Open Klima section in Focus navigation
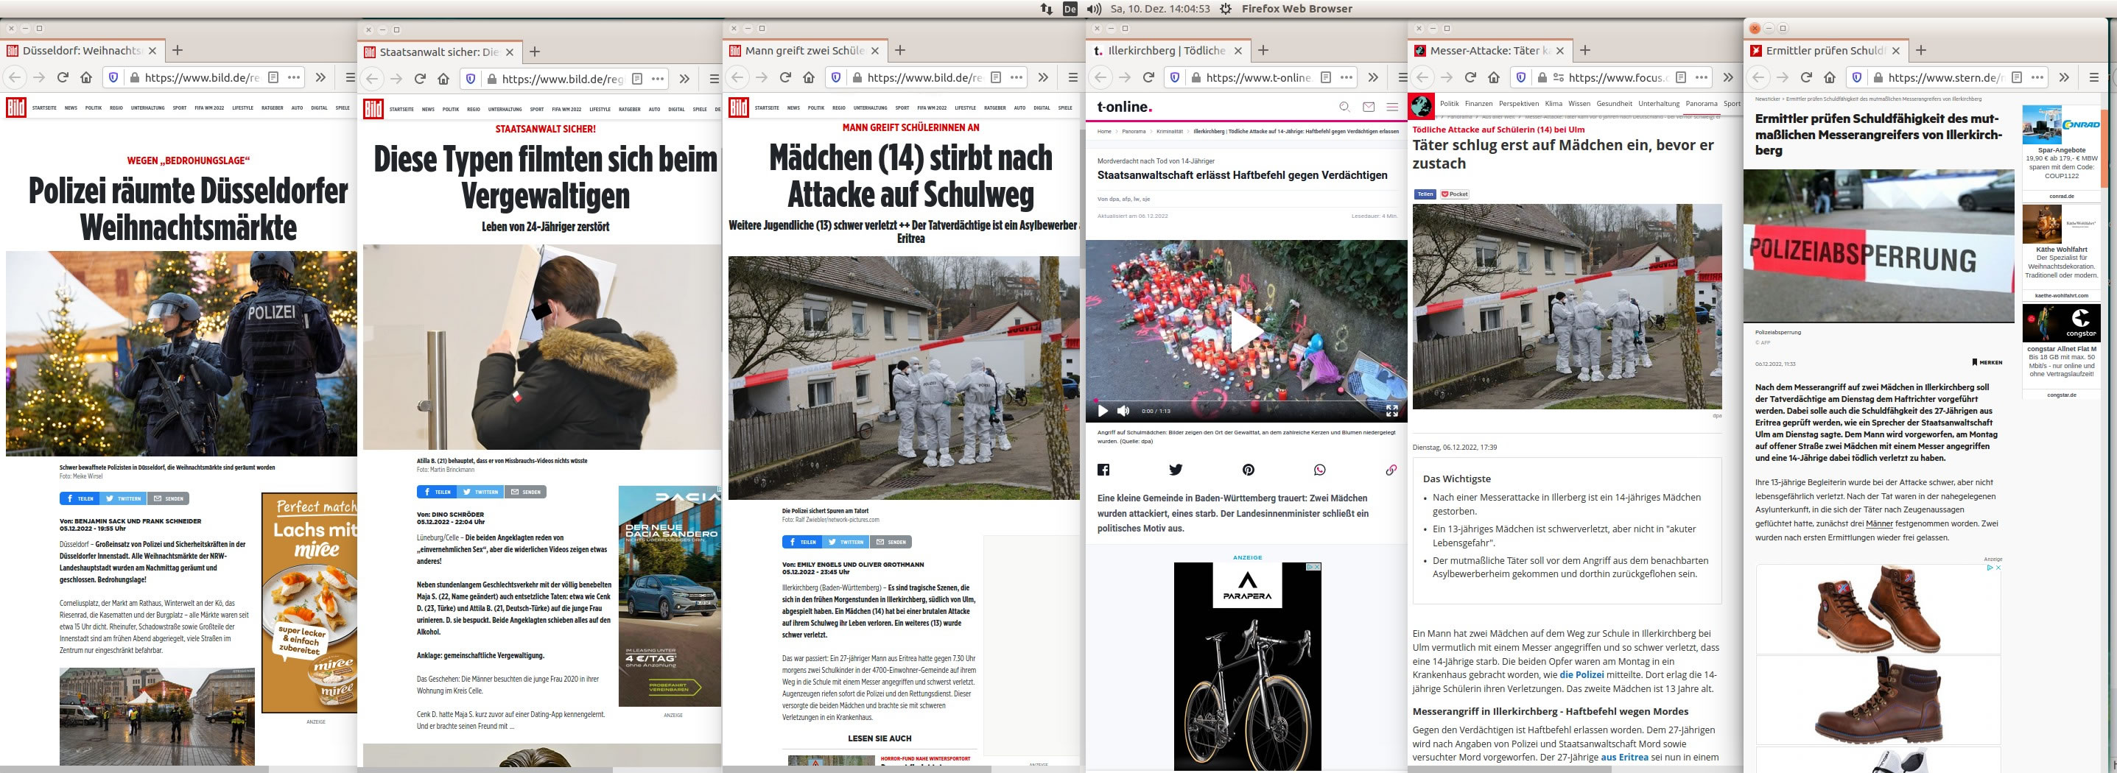 [1553, 104]
